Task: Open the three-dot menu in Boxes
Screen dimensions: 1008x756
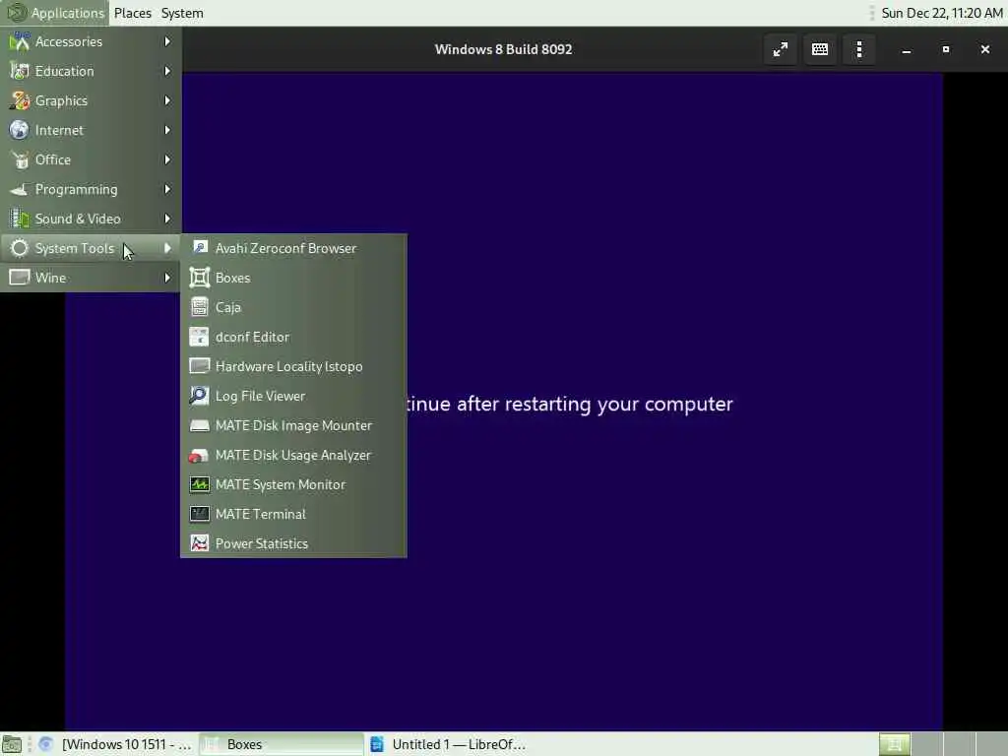Action: [859, 49]
